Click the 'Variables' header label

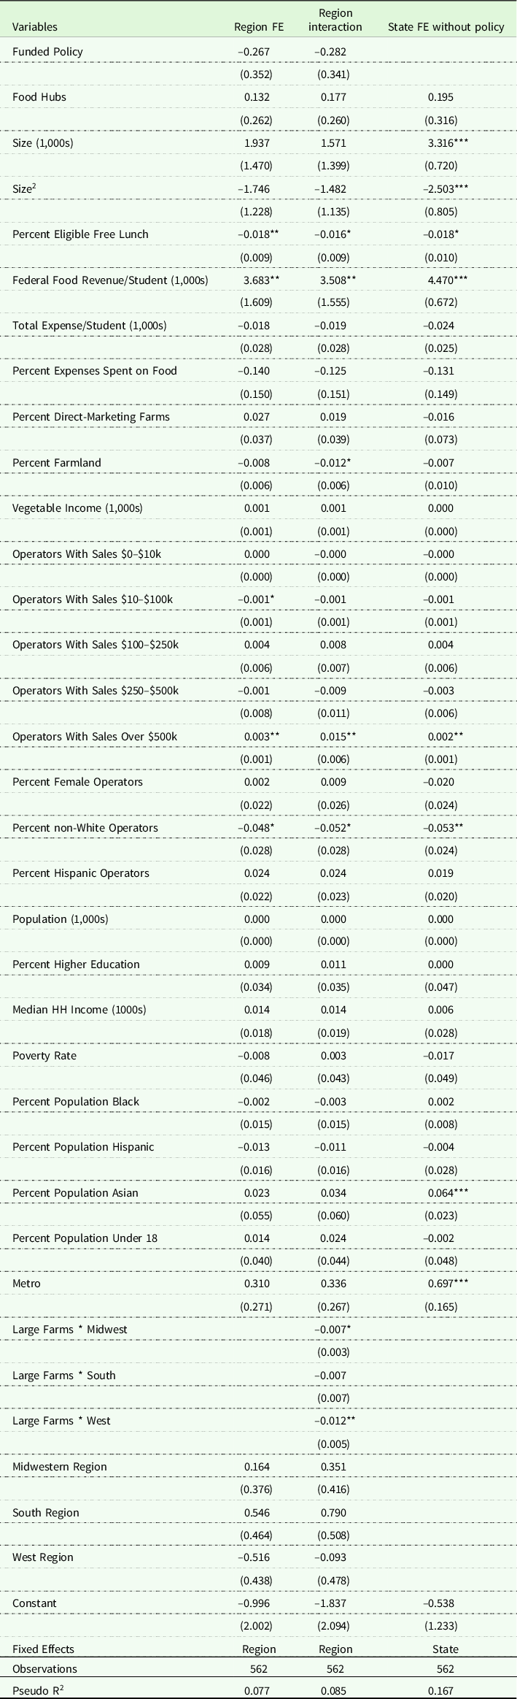click(x=35, y=27)
